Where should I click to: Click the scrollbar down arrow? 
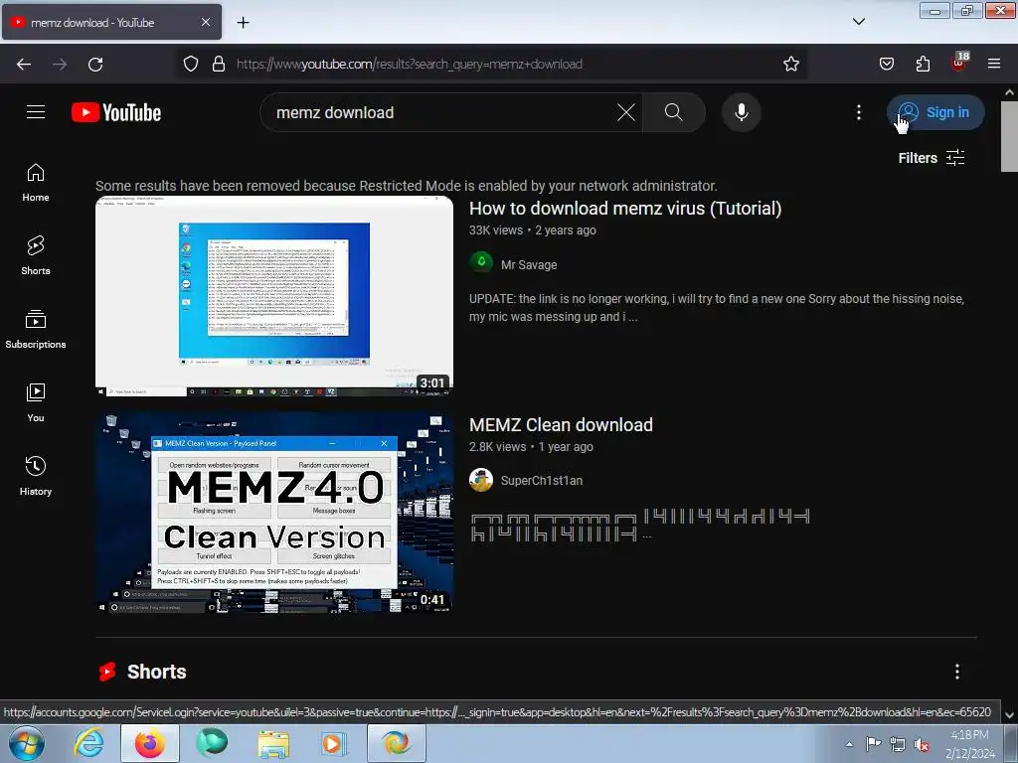(x=1010, y=714)
